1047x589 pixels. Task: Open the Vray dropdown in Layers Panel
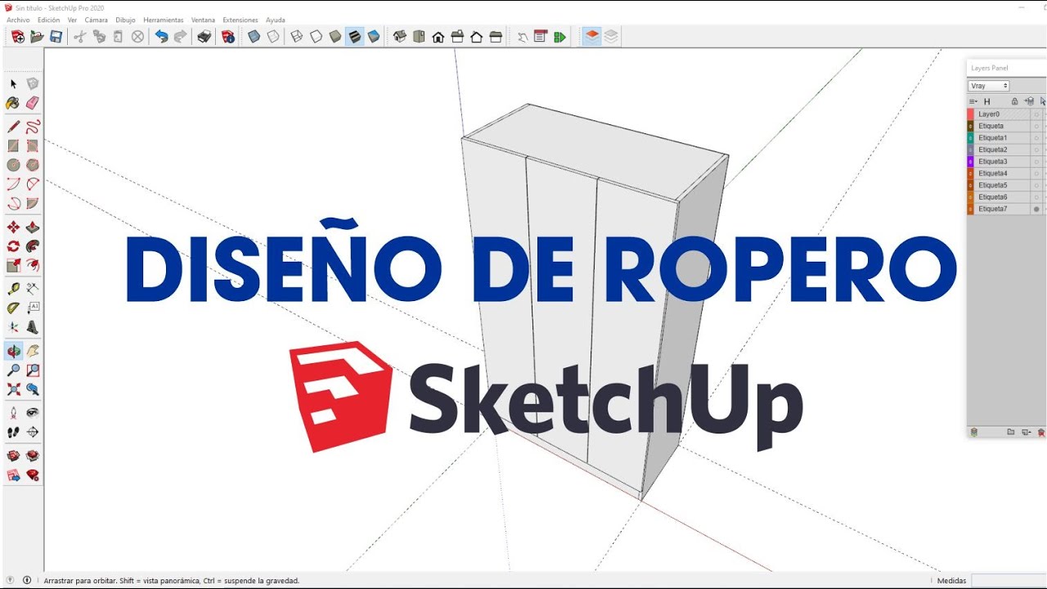[989, 86]
